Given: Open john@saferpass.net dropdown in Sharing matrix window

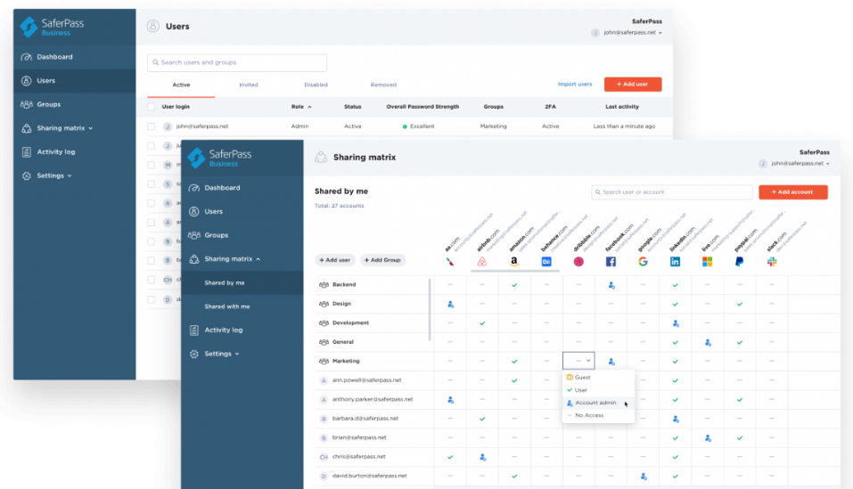Looking at the screenshot, I should click(x=795, y=164).
